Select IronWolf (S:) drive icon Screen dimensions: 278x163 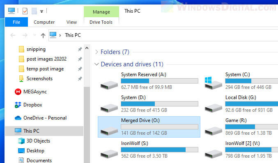[x=109, y=154]
